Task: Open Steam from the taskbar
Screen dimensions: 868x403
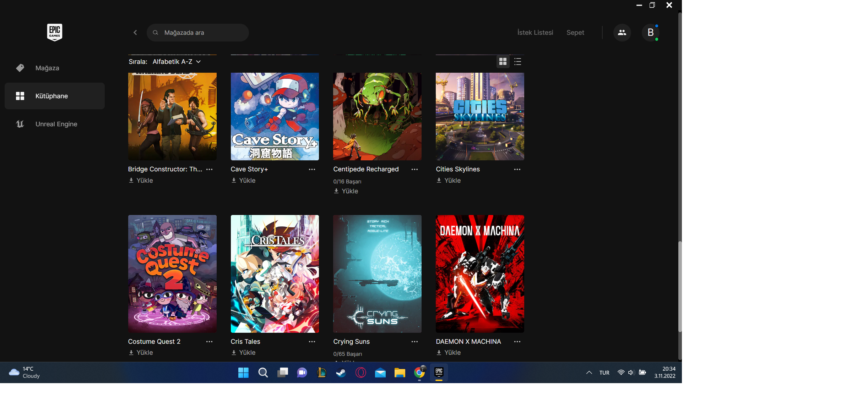Action: (x=341, y=373)
